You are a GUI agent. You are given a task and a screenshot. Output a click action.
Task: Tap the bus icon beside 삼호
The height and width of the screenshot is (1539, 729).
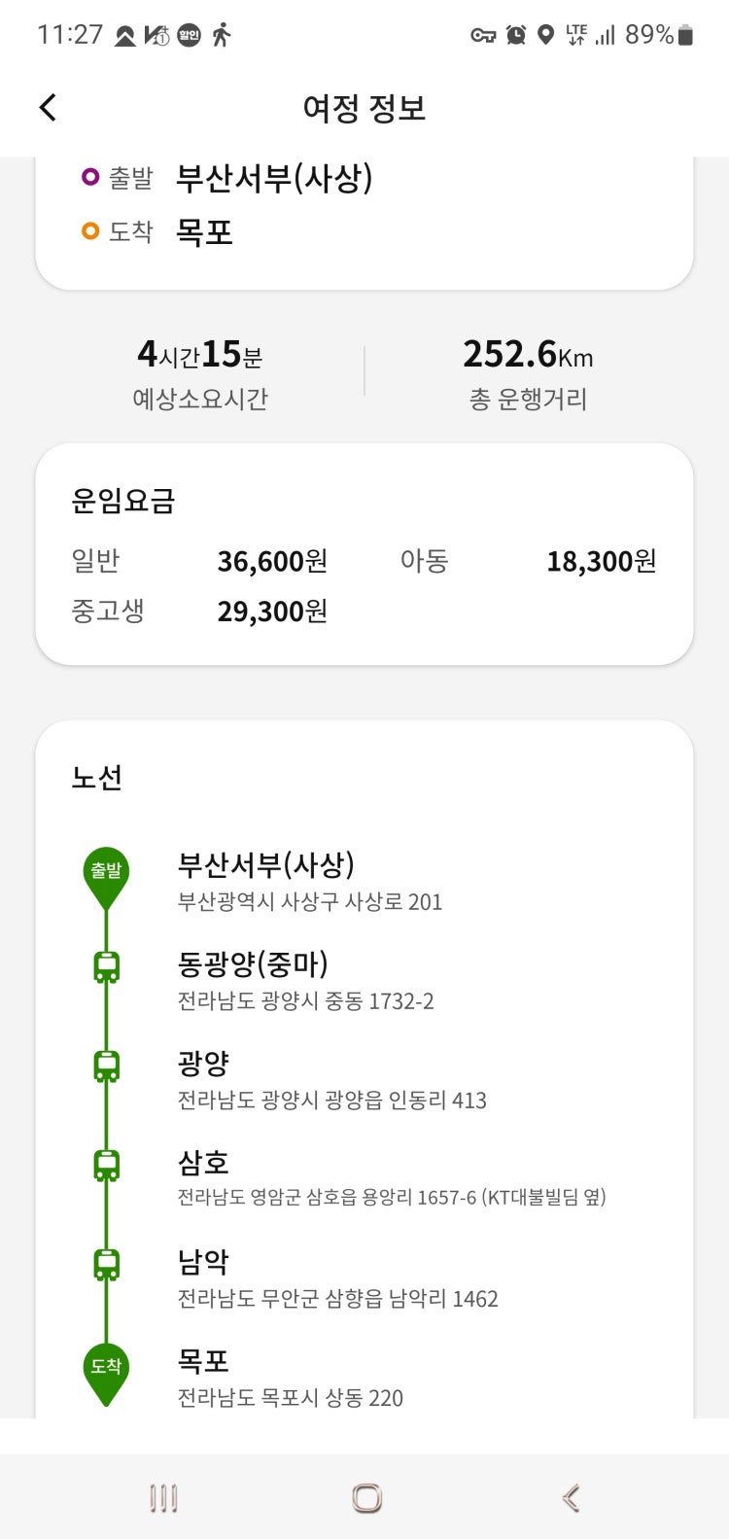coord(106,1165)
